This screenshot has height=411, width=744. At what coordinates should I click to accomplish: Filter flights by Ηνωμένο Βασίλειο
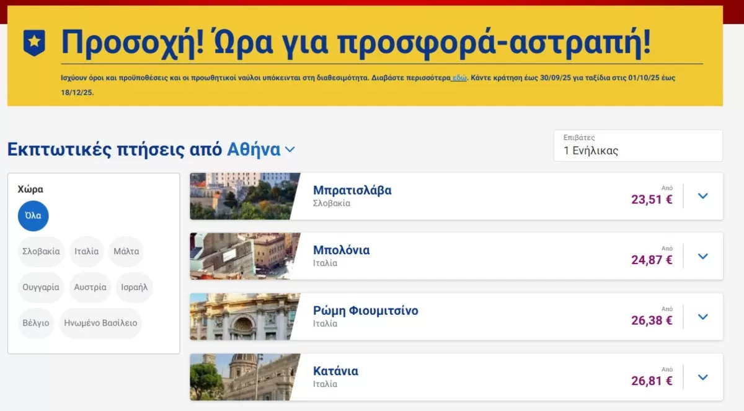[x=100, y=324]
